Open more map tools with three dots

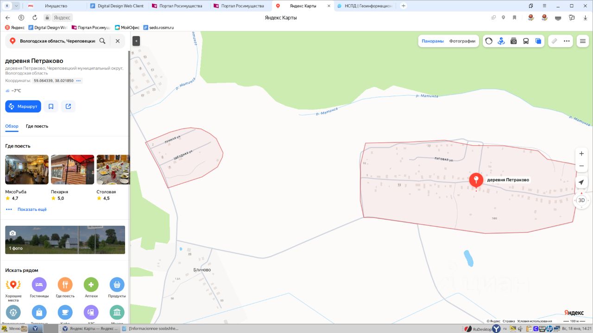click(567, 41)
